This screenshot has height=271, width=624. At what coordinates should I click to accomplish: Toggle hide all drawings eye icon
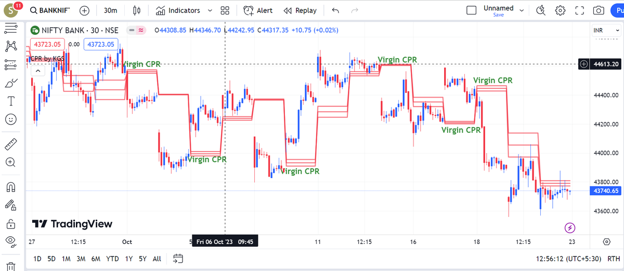pos(10,241)
